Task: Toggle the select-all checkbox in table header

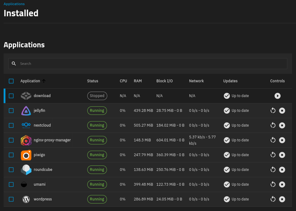Action: (x=11, y=81)
